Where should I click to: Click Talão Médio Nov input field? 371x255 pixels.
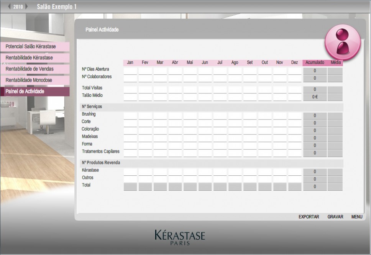(x=280, y=97)
